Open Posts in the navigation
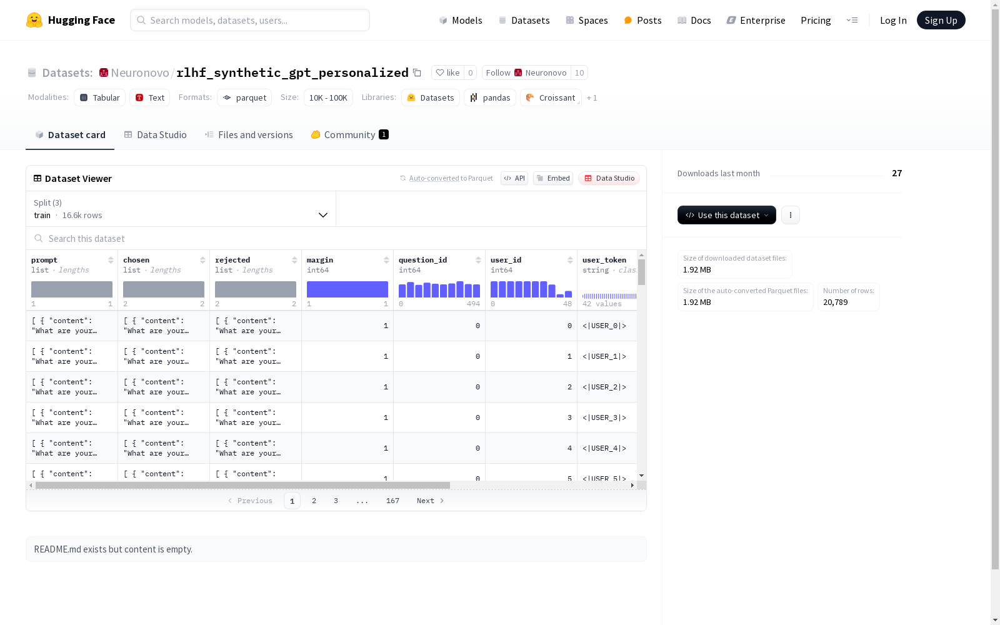The image size is (1000, 625). (642, 20)
